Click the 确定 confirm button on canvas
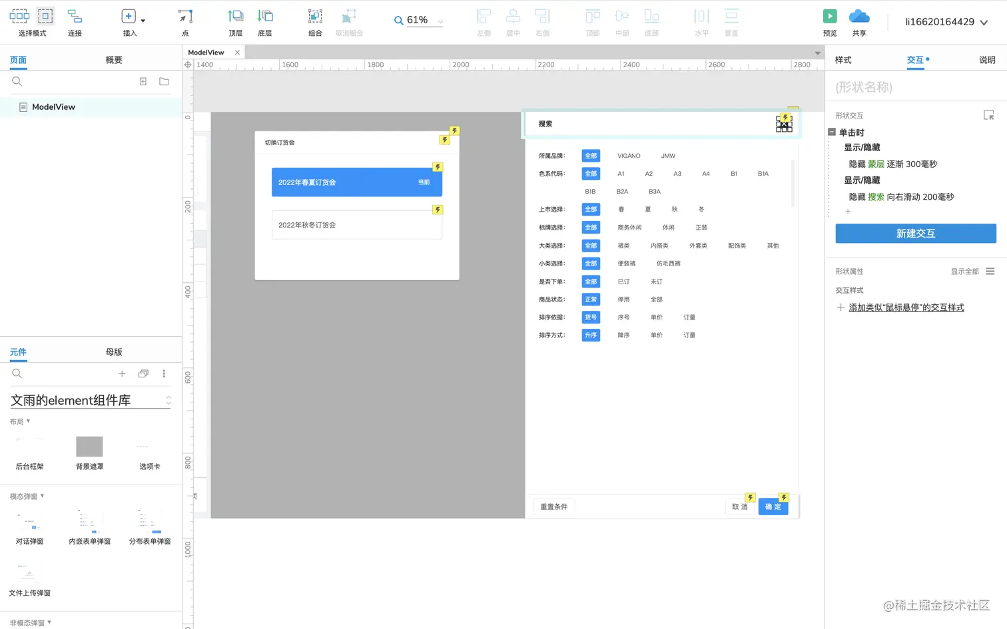This screenshot has width=1007, height=629. (x=773, y=507)
